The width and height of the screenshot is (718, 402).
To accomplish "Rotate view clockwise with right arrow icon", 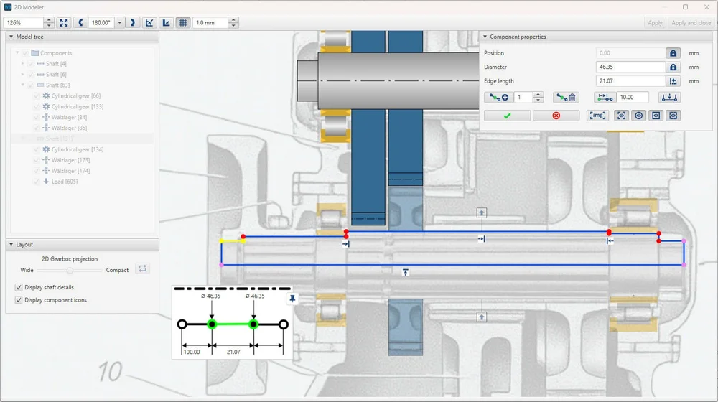I will [x=132, y=22].
